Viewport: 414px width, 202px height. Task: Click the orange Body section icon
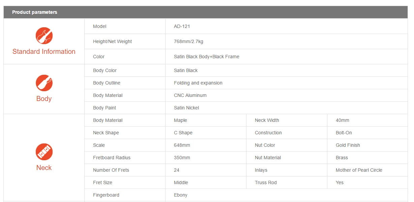point(44,83)
